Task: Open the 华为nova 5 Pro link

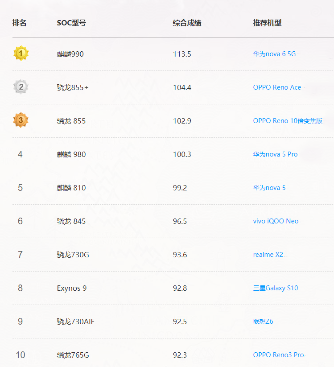Action: [x=275, y=154]
